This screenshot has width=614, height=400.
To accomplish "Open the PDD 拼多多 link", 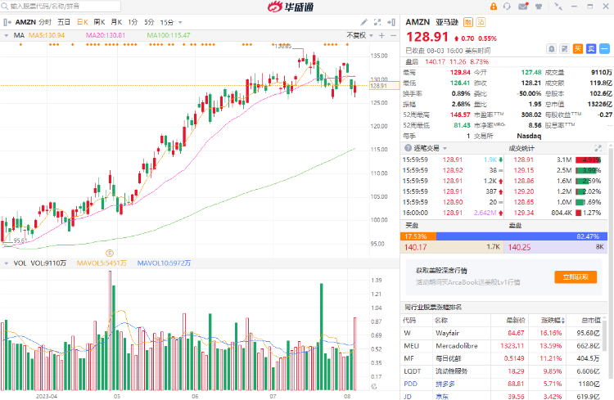I will (502, 384).
